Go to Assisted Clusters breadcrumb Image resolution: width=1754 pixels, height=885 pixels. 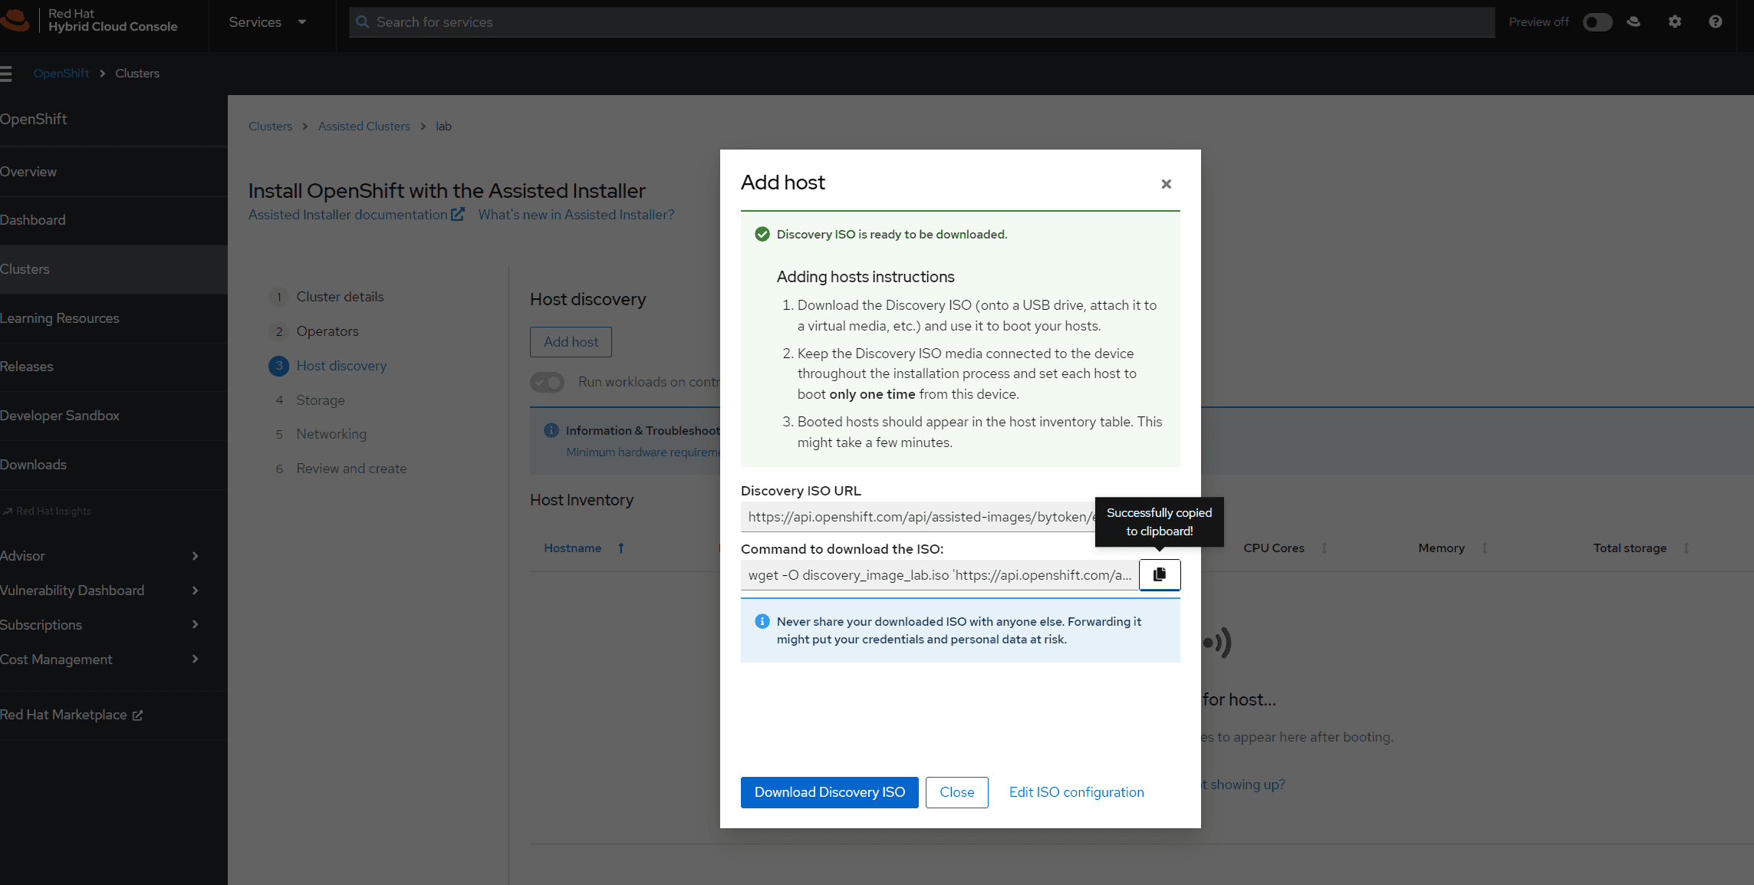(364, 127)
